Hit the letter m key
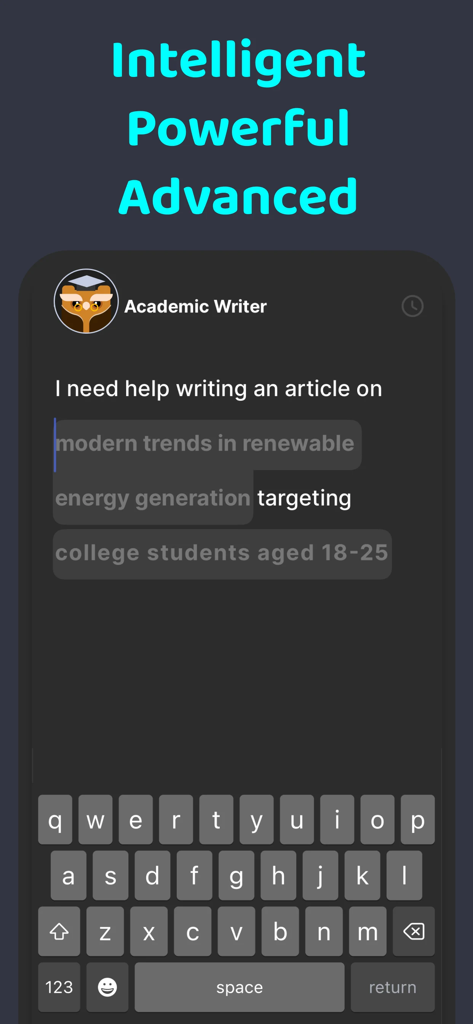The image size is (473, 1024). (x=367, y=931)
